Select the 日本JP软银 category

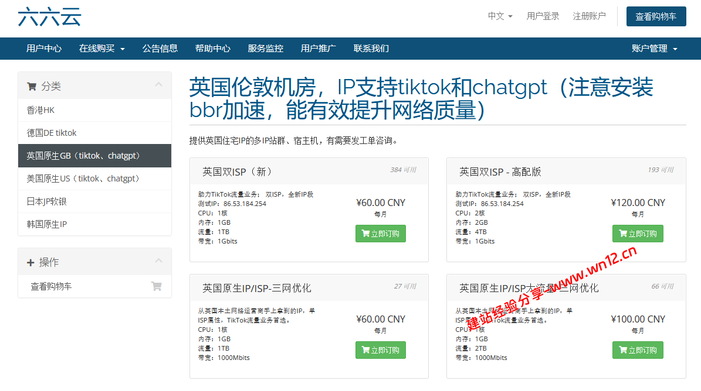[45, 201]
